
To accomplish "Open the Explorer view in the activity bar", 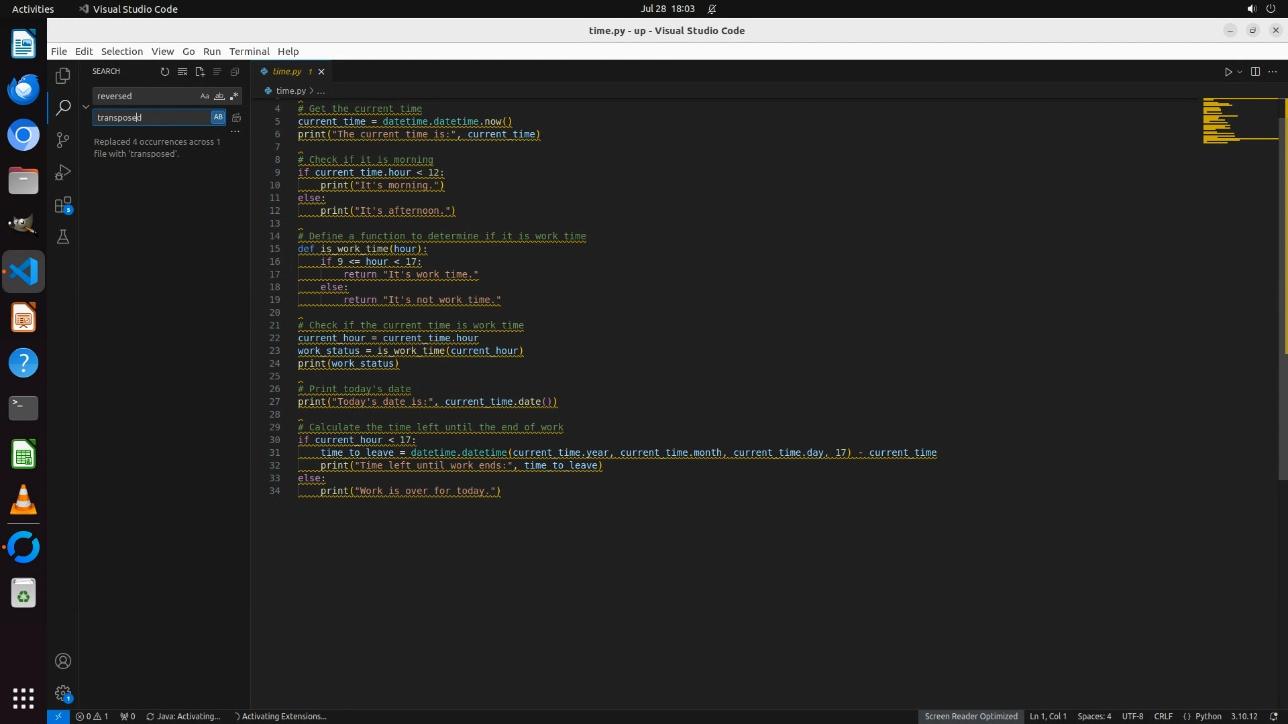I will coord(63,76).
